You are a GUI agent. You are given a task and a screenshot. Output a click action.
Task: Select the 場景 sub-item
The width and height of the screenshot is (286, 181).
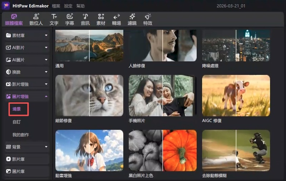pyautogui.click(x=16, y=109)
